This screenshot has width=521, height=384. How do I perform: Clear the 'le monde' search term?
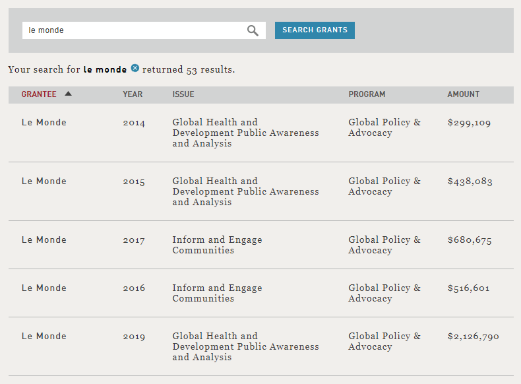[135, 69]
